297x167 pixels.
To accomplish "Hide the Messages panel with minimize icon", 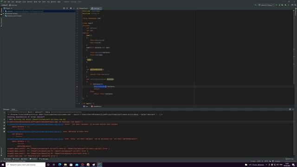I will [x=293, y=109].
